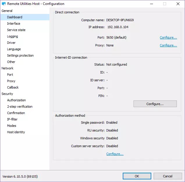Open Settings protection page
The width and height of the screenshot is (185, 182).
click(x=20, y=55)
